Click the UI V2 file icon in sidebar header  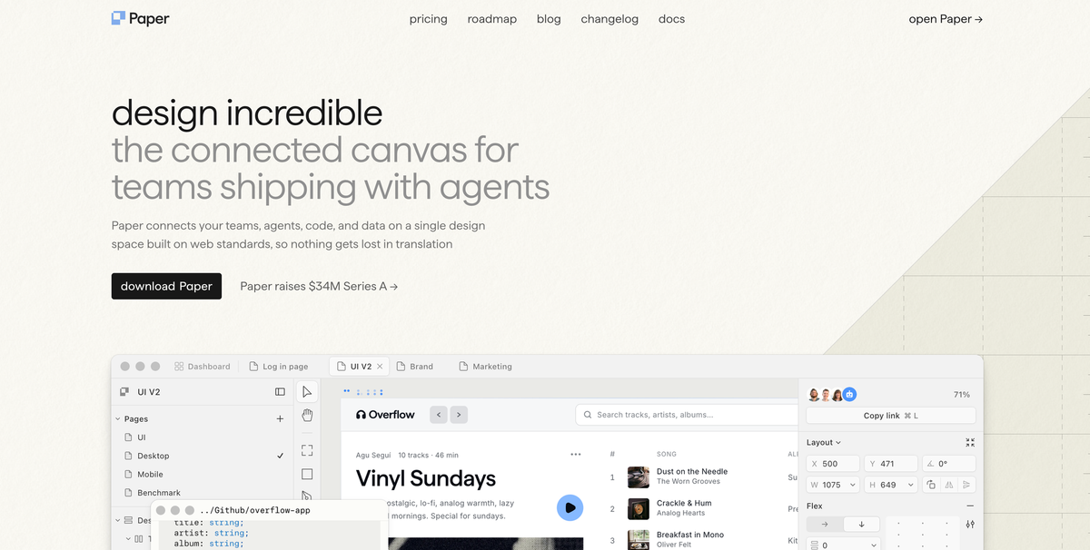tap(124, 392)
